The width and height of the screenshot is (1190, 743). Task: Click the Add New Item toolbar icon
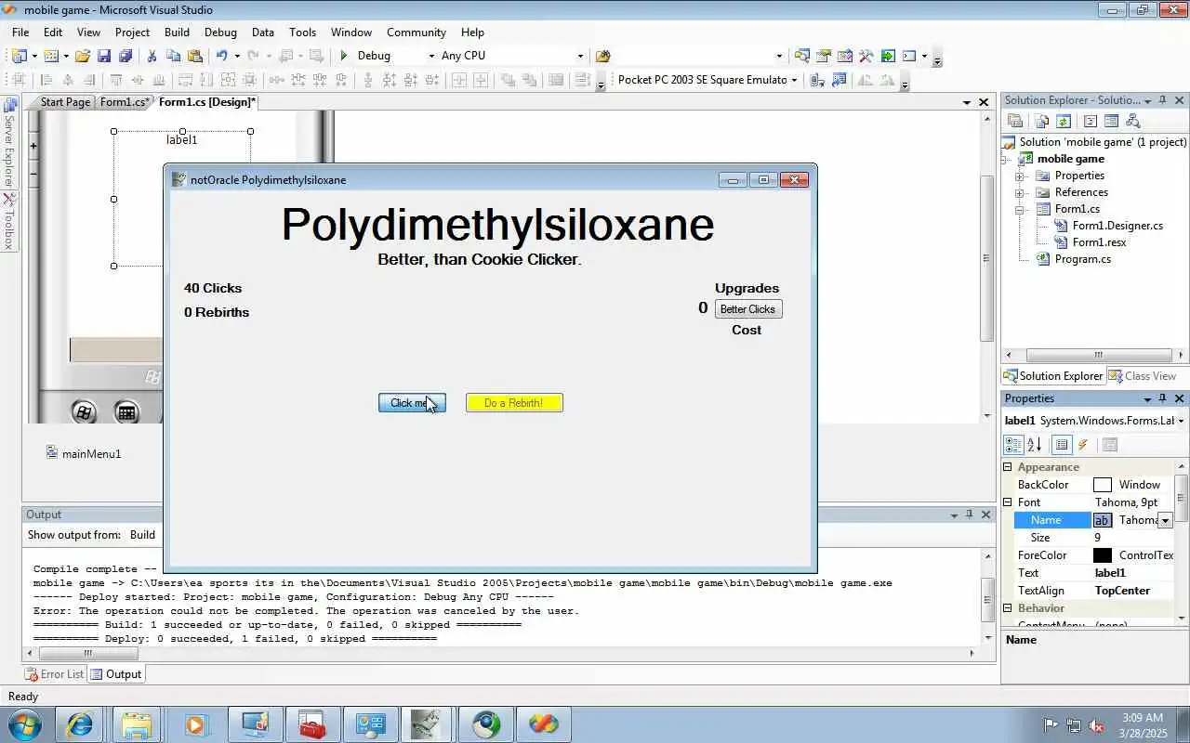tap(51, 56)
